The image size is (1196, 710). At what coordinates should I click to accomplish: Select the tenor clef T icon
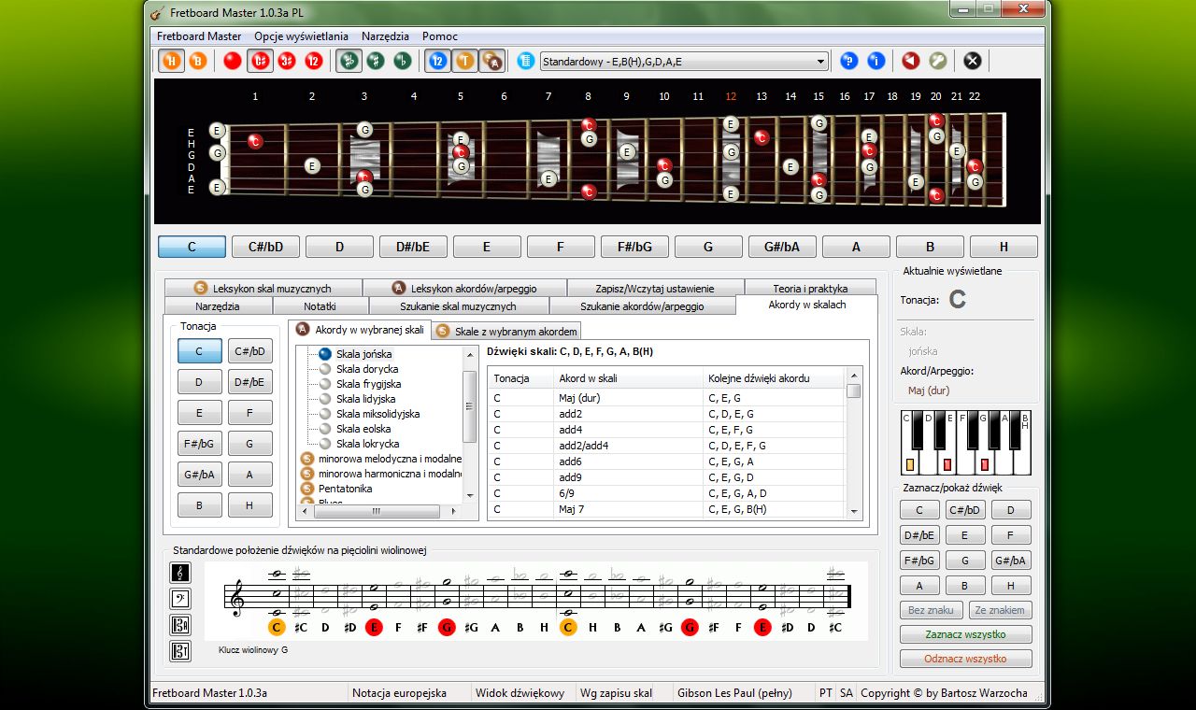point(180,651)
